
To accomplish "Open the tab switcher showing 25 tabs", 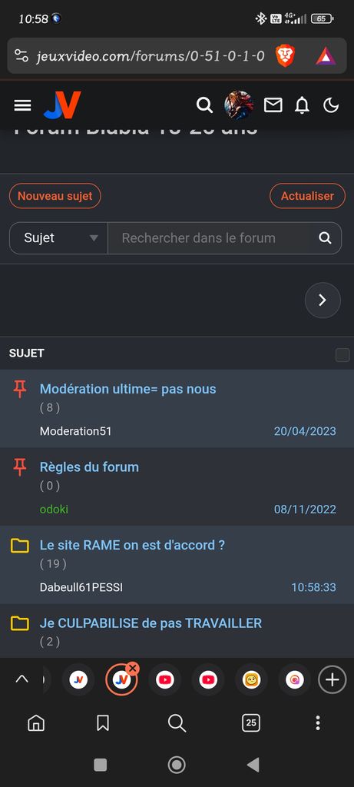I will (x=251, y=722).
